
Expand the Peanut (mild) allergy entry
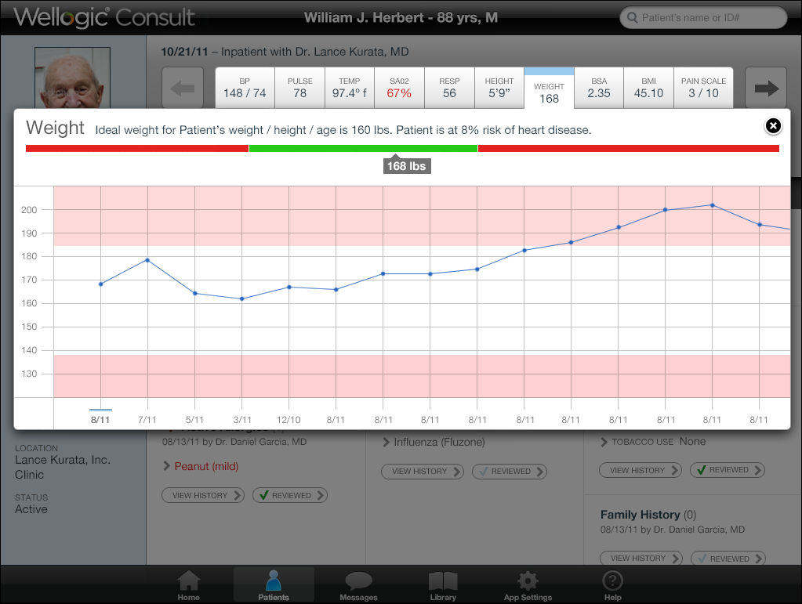[201, 467]
